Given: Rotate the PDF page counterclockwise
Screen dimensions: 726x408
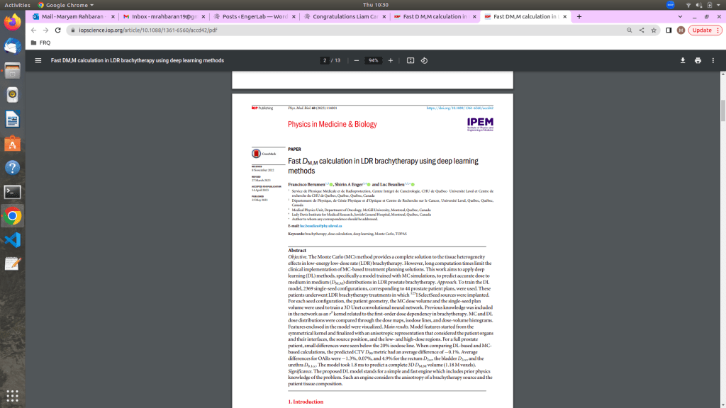Looking at the screenshot, I should 424,60.
